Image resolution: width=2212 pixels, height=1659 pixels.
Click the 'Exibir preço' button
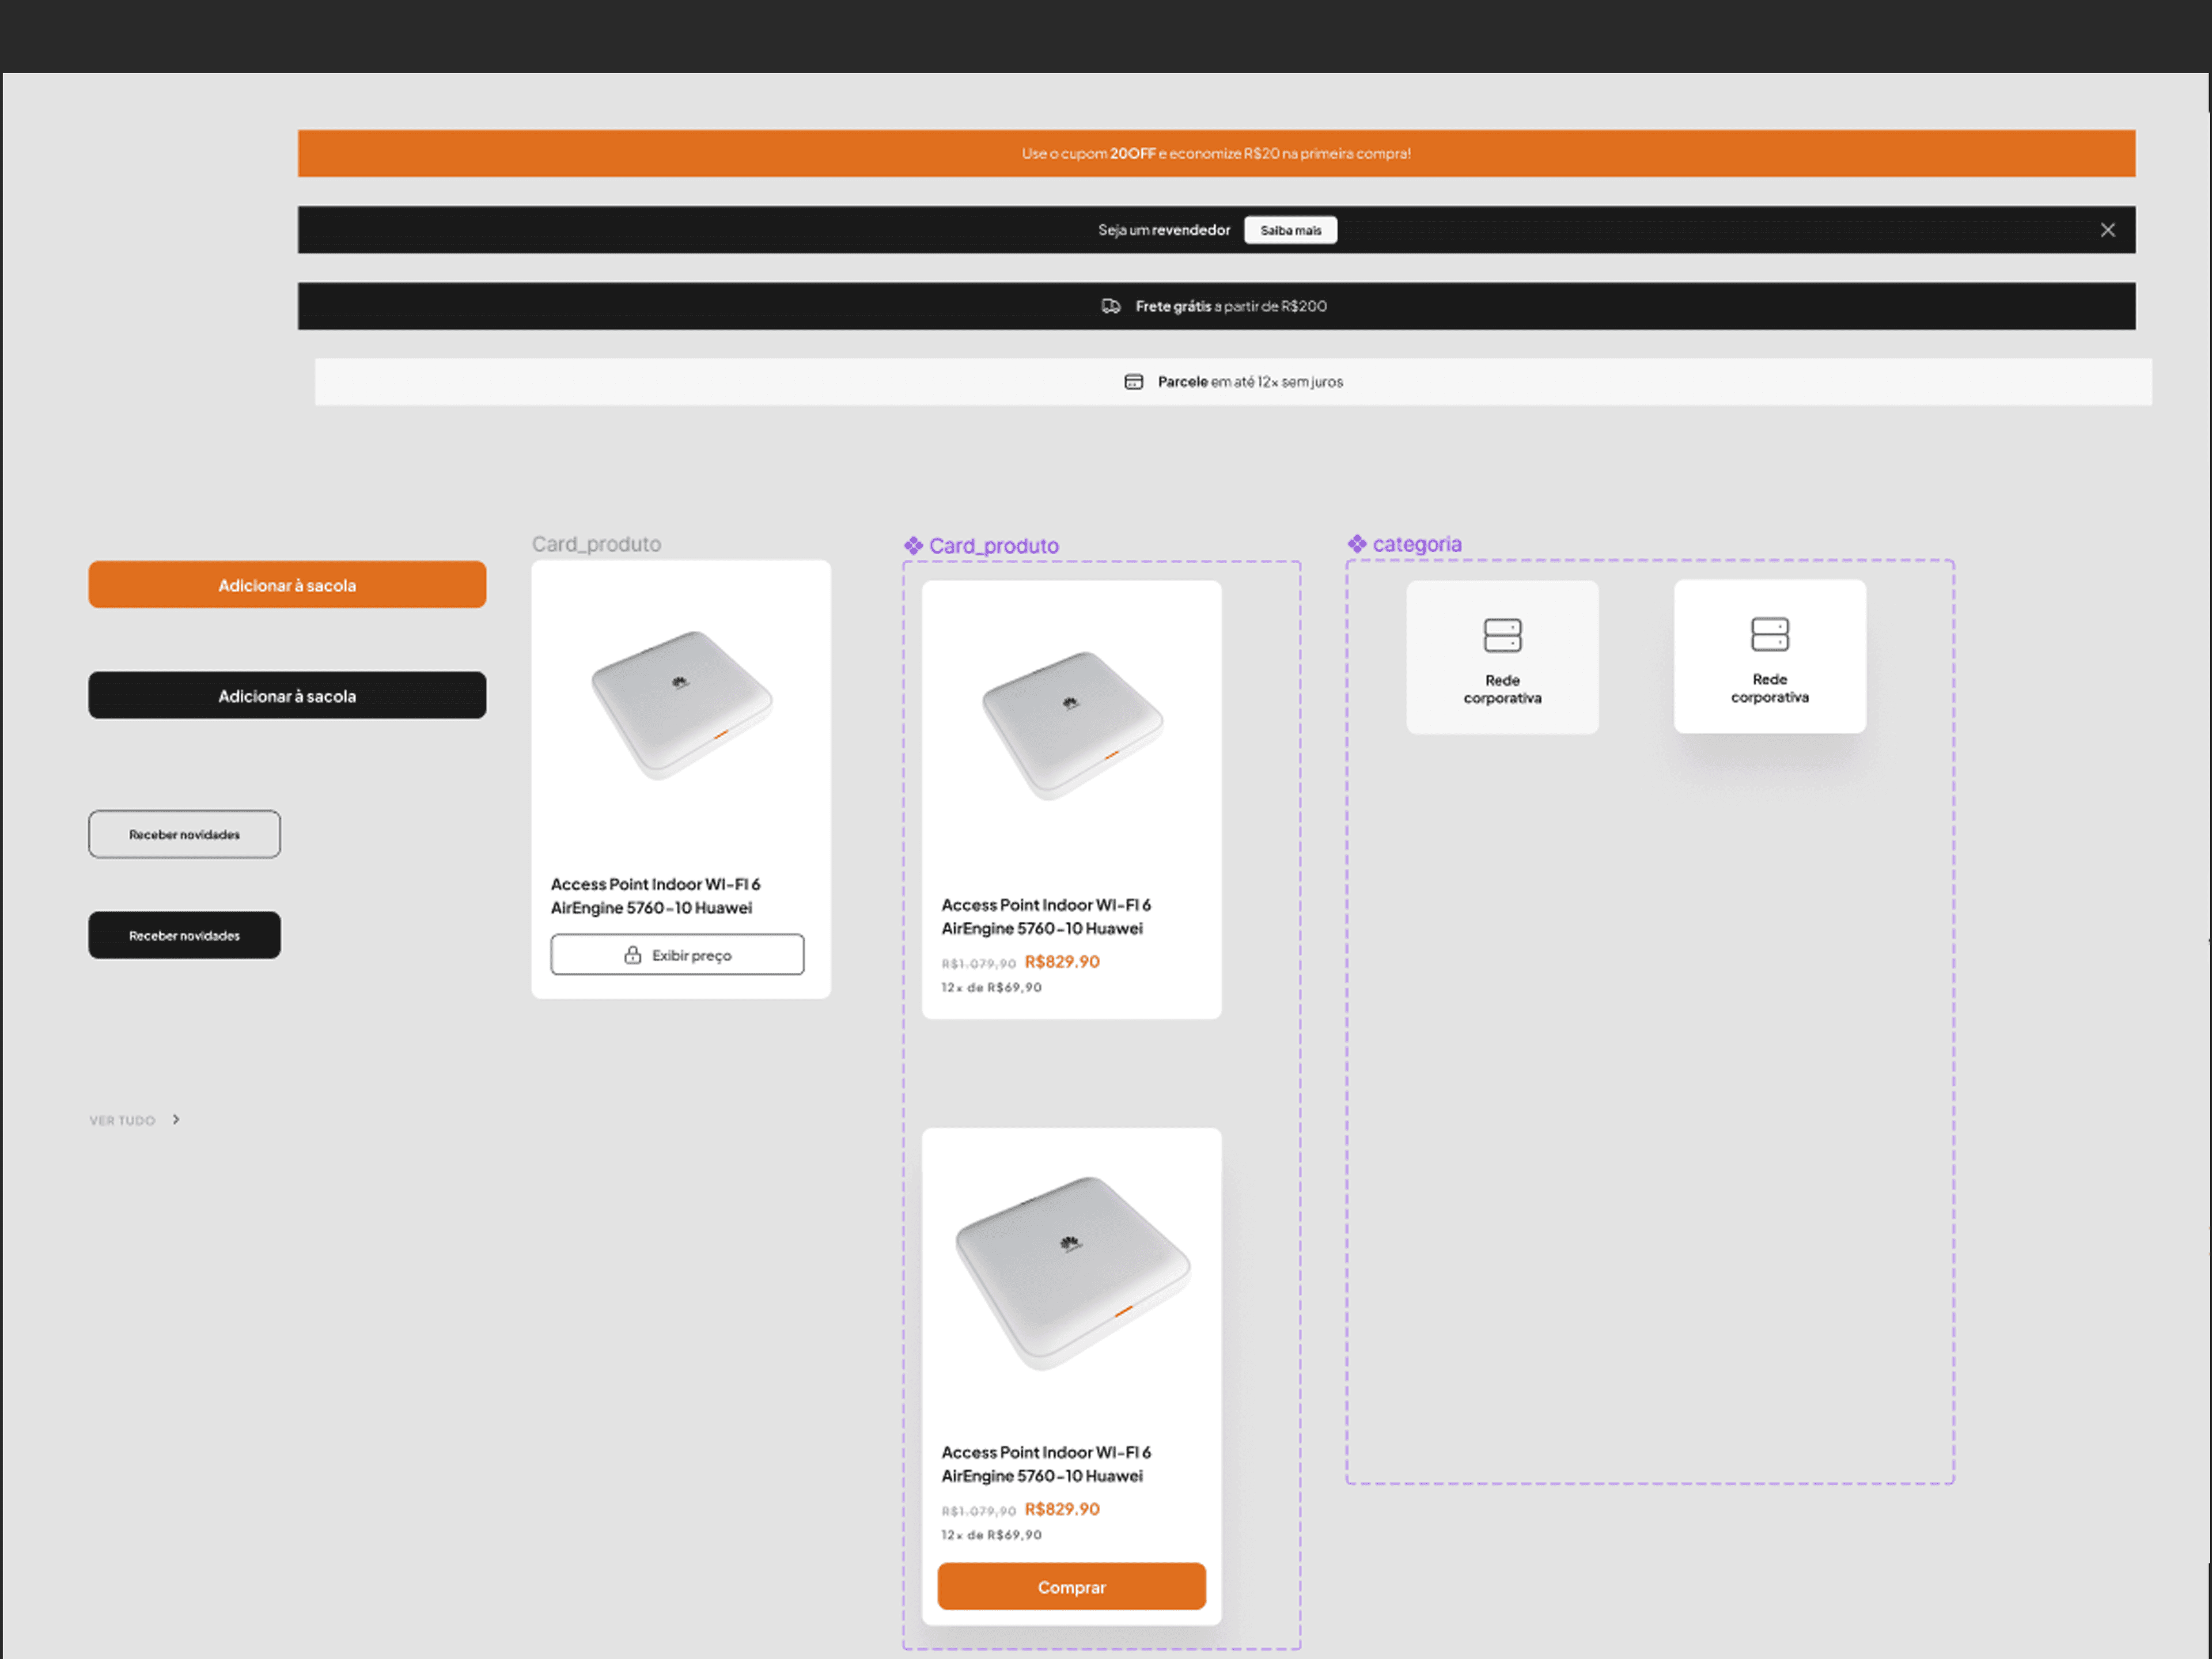pos(677,955)
